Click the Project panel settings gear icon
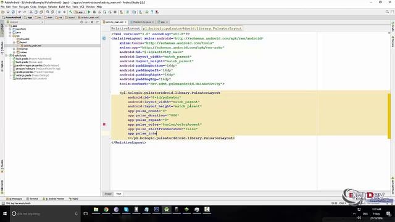The height and width of the screenshot is (222, 395). (92, 22)
